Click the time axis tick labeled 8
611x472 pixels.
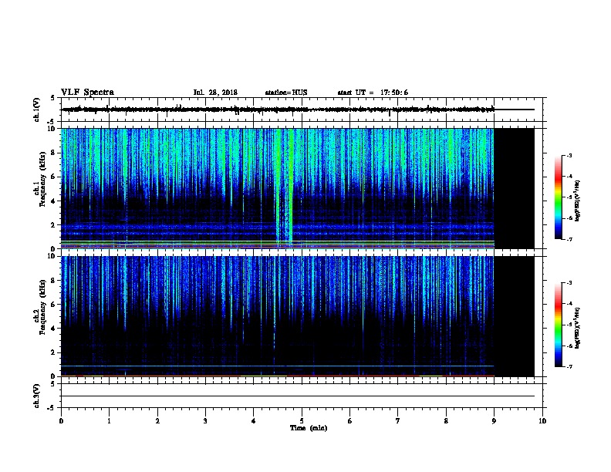pos(446,421)
